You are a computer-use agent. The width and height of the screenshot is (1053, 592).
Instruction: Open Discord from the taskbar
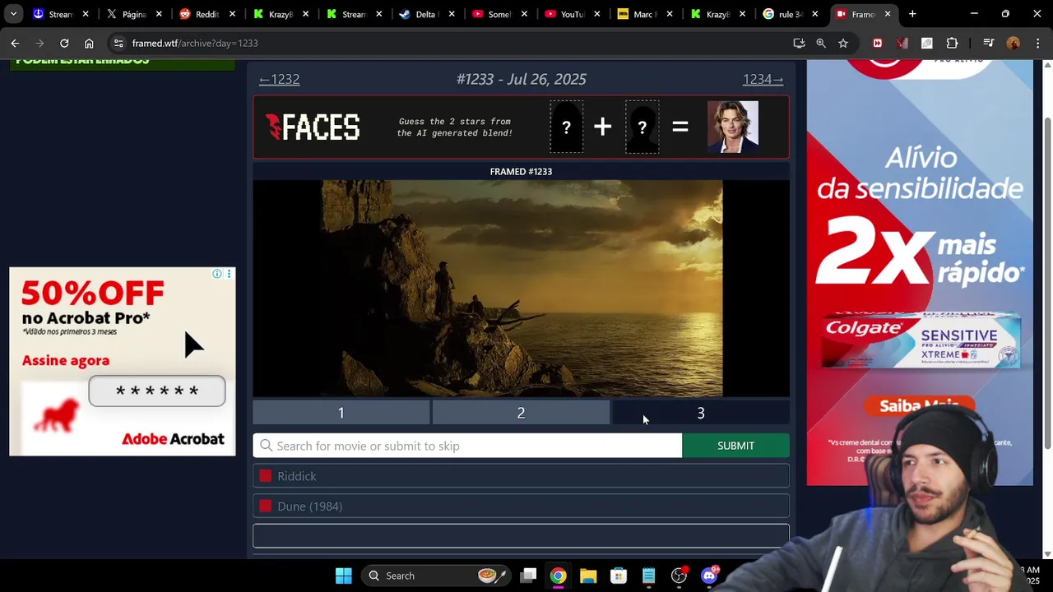click(x=709, y=576)
